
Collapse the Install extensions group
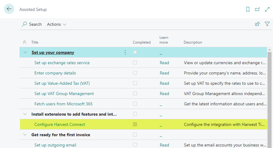coord(25,114)
